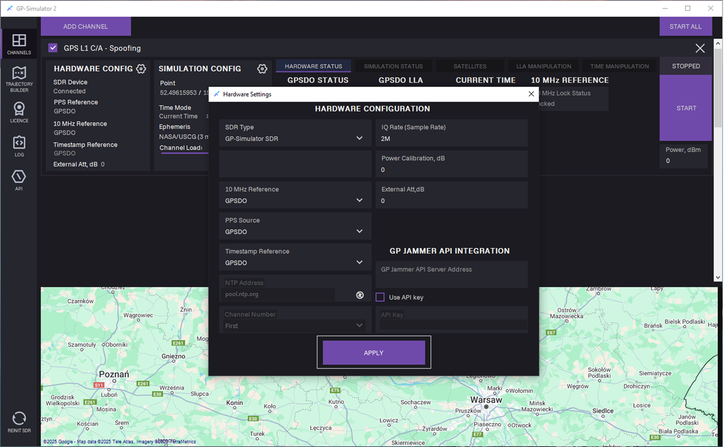The width and height of the screenshot is (727, 447).
Task: Click Warsaw on the map
Action: point(486,400)
